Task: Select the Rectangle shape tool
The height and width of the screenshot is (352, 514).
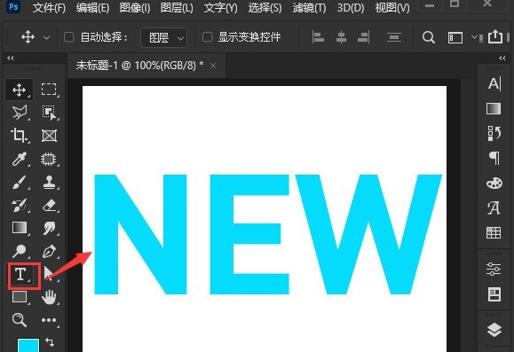Action: click(19, 297)
